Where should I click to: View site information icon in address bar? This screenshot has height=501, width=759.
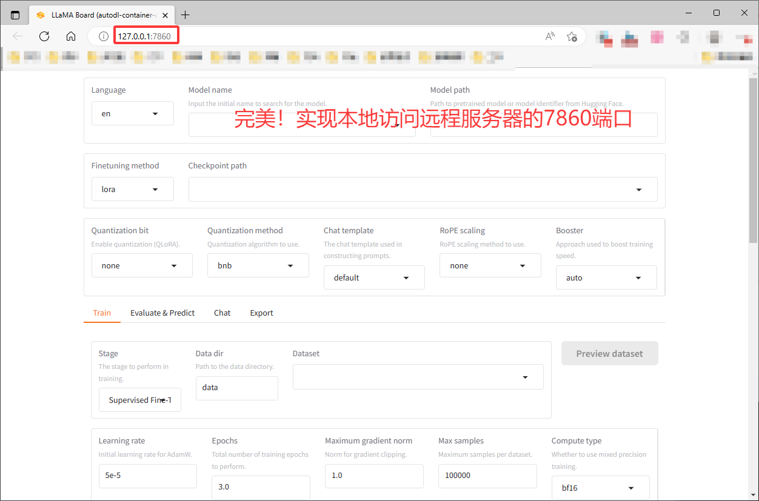(103, 36)
